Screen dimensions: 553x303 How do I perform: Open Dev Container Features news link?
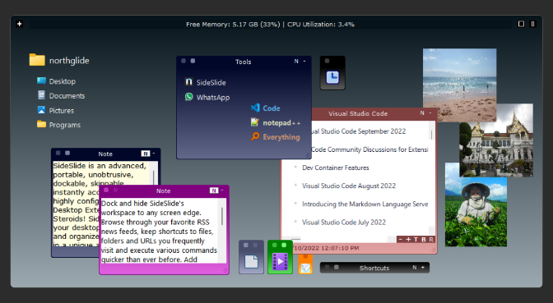coord(336,168)
